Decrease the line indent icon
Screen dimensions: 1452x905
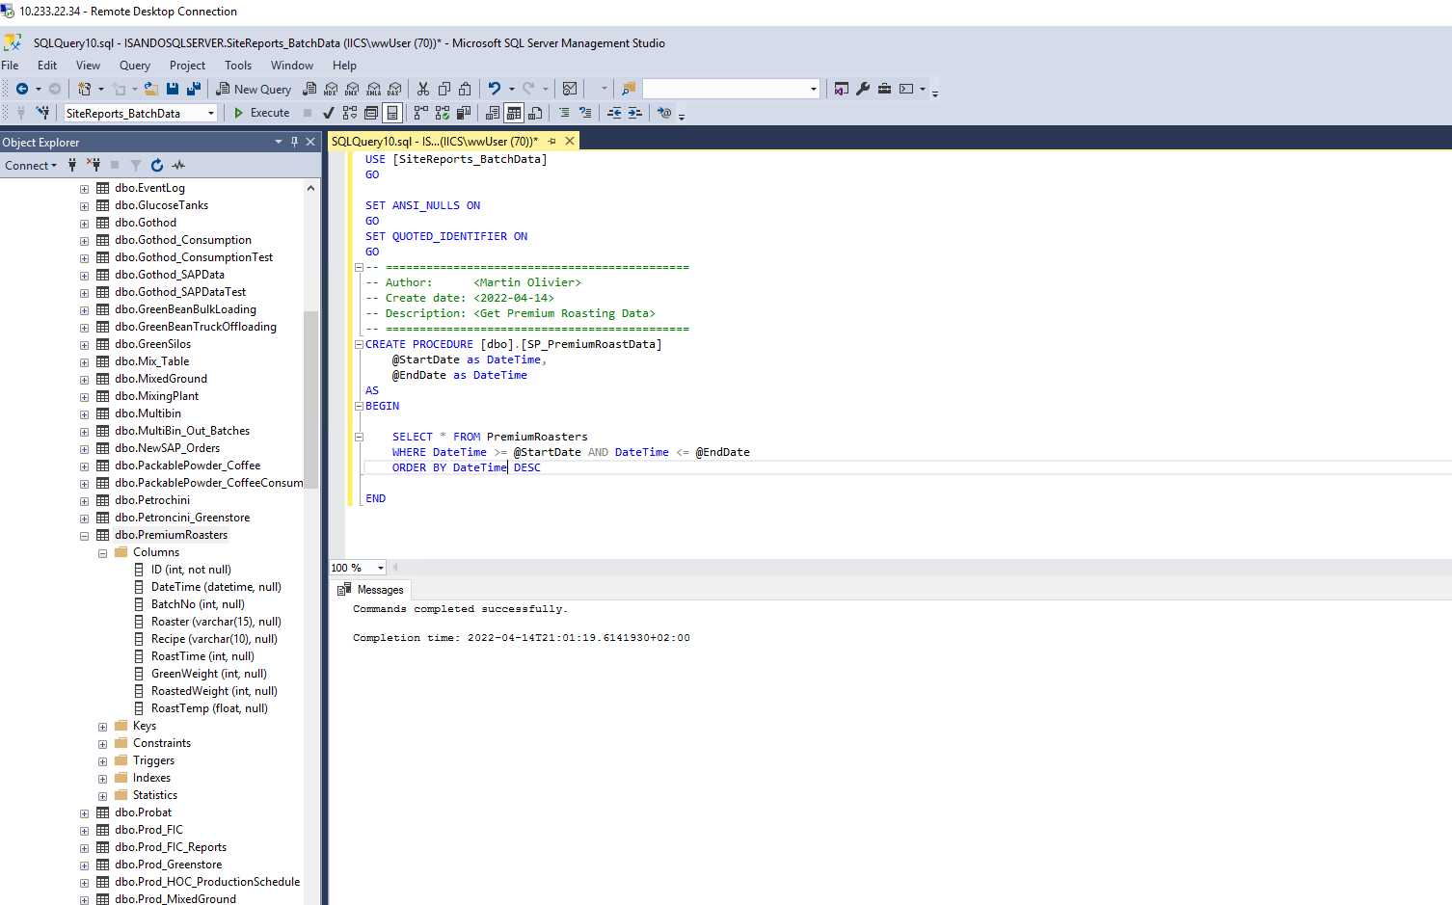[614, 113]
